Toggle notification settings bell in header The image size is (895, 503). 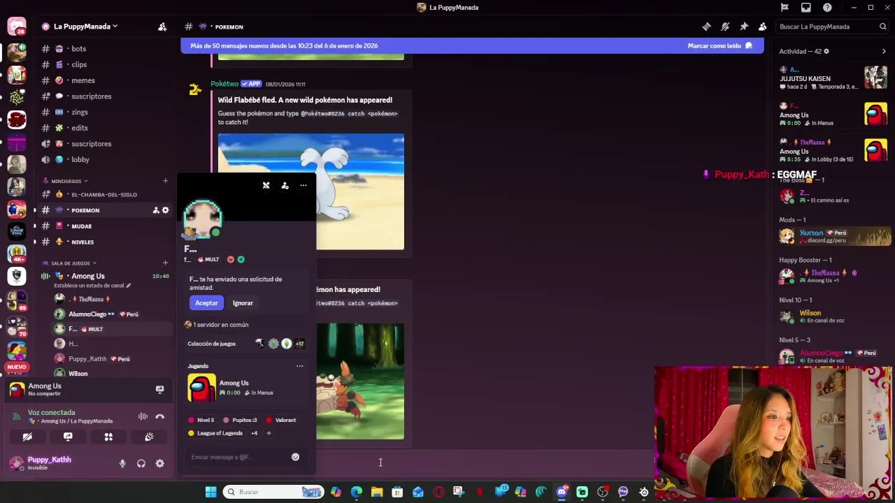click(725, 27)
